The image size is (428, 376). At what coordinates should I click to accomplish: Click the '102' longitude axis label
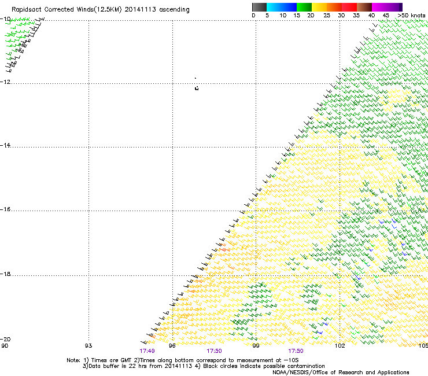[x=340, y=346]
